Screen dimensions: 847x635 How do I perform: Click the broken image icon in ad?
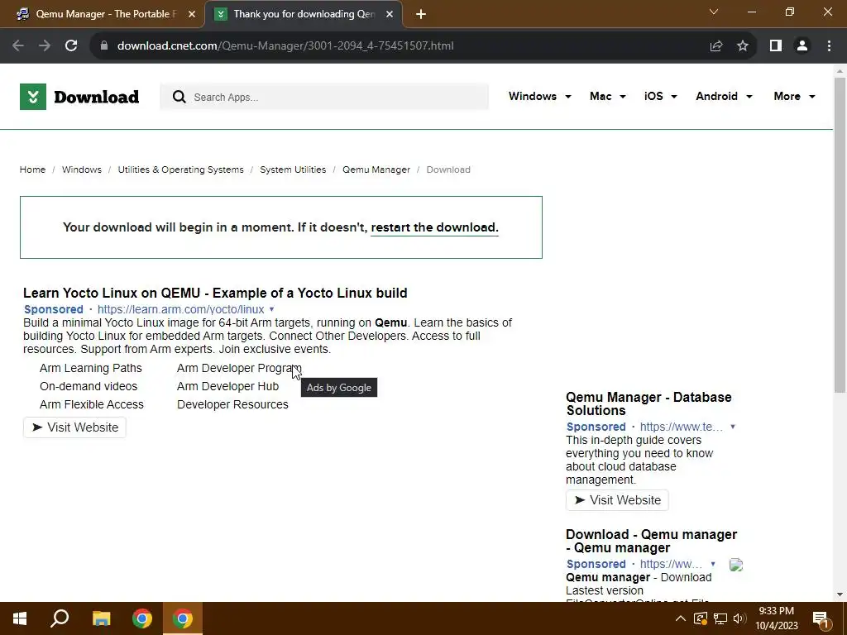[736, 565]
